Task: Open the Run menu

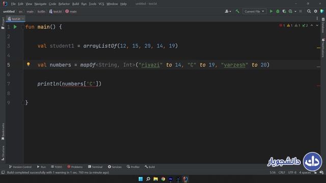Action: [84, 4]
